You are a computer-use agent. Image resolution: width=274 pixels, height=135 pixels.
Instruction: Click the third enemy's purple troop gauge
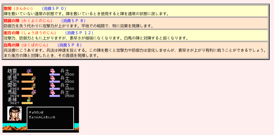[55, 89]
